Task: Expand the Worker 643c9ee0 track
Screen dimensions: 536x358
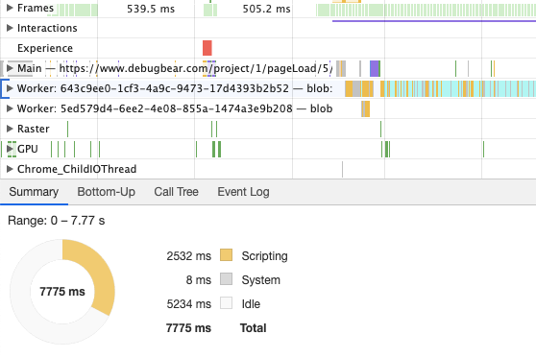Action: (10, 88)
